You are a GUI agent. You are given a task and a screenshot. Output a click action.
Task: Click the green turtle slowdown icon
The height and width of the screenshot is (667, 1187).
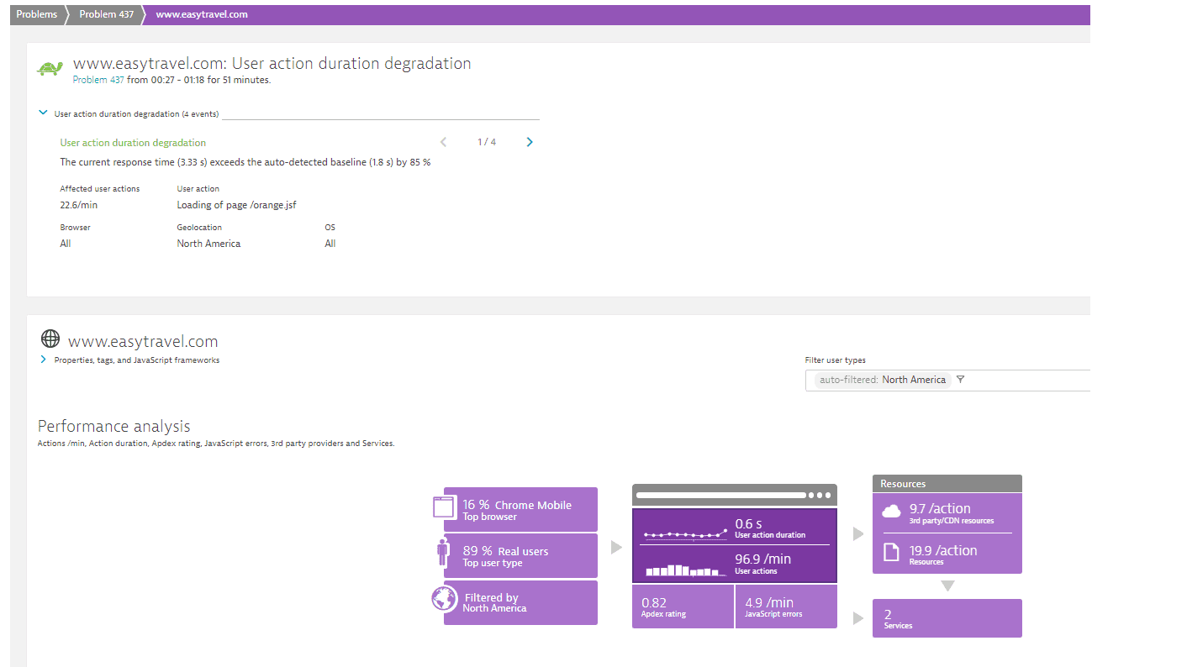click(x=50, y=69)
